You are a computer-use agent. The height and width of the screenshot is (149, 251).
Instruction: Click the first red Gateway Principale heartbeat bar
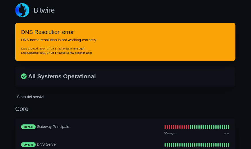[x=165, y=127]
